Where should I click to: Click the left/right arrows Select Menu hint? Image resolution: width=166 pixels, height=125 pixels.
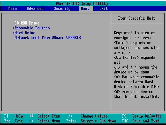44,121
